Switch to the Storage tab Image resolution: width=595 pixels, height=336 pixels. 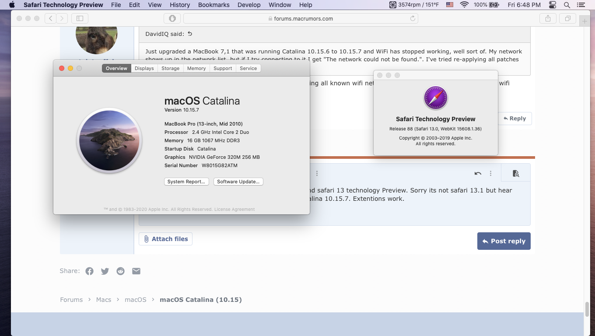[x=171, y=68]
